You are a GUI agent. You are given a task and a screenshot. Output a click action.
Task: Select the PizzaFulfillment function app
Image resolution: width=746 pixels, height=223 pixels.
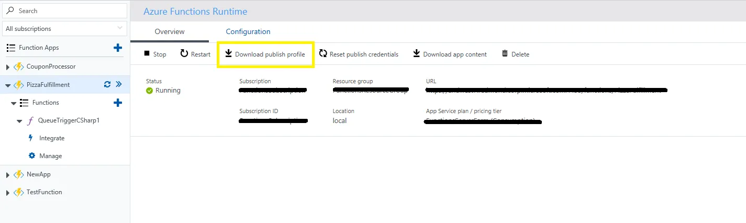pyautogui.click(x=48, y=85)
